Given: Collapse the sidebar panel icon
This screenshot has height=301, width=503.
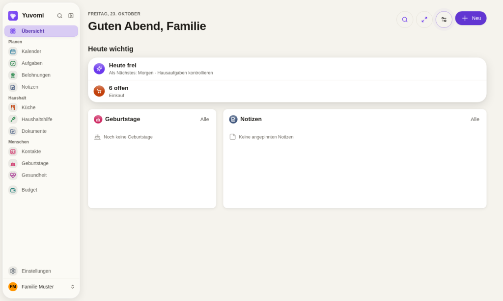Looking at the screenshot, I should coord(71,16).
